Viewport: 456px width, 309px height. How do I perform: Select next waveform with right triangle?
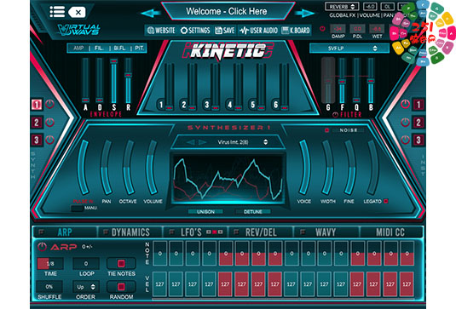pos(202,142)
